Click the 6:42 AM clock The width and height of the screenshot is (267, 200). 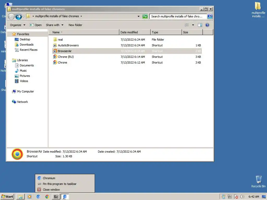pos(253,197)
